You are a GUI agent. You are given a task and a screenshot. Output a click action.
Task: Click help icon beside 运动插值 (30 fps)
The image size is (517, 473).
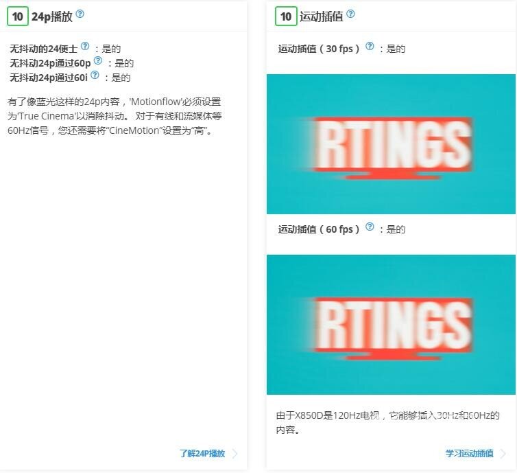pos(370,46)
